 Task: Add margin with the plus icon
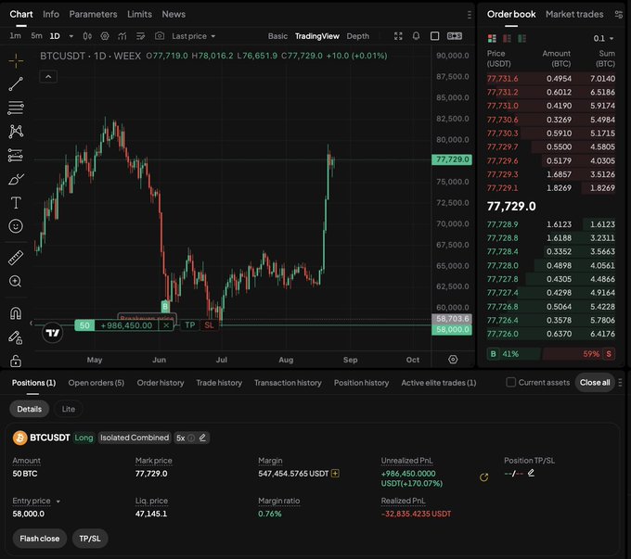pyautogui.click(x=335, y=474)
